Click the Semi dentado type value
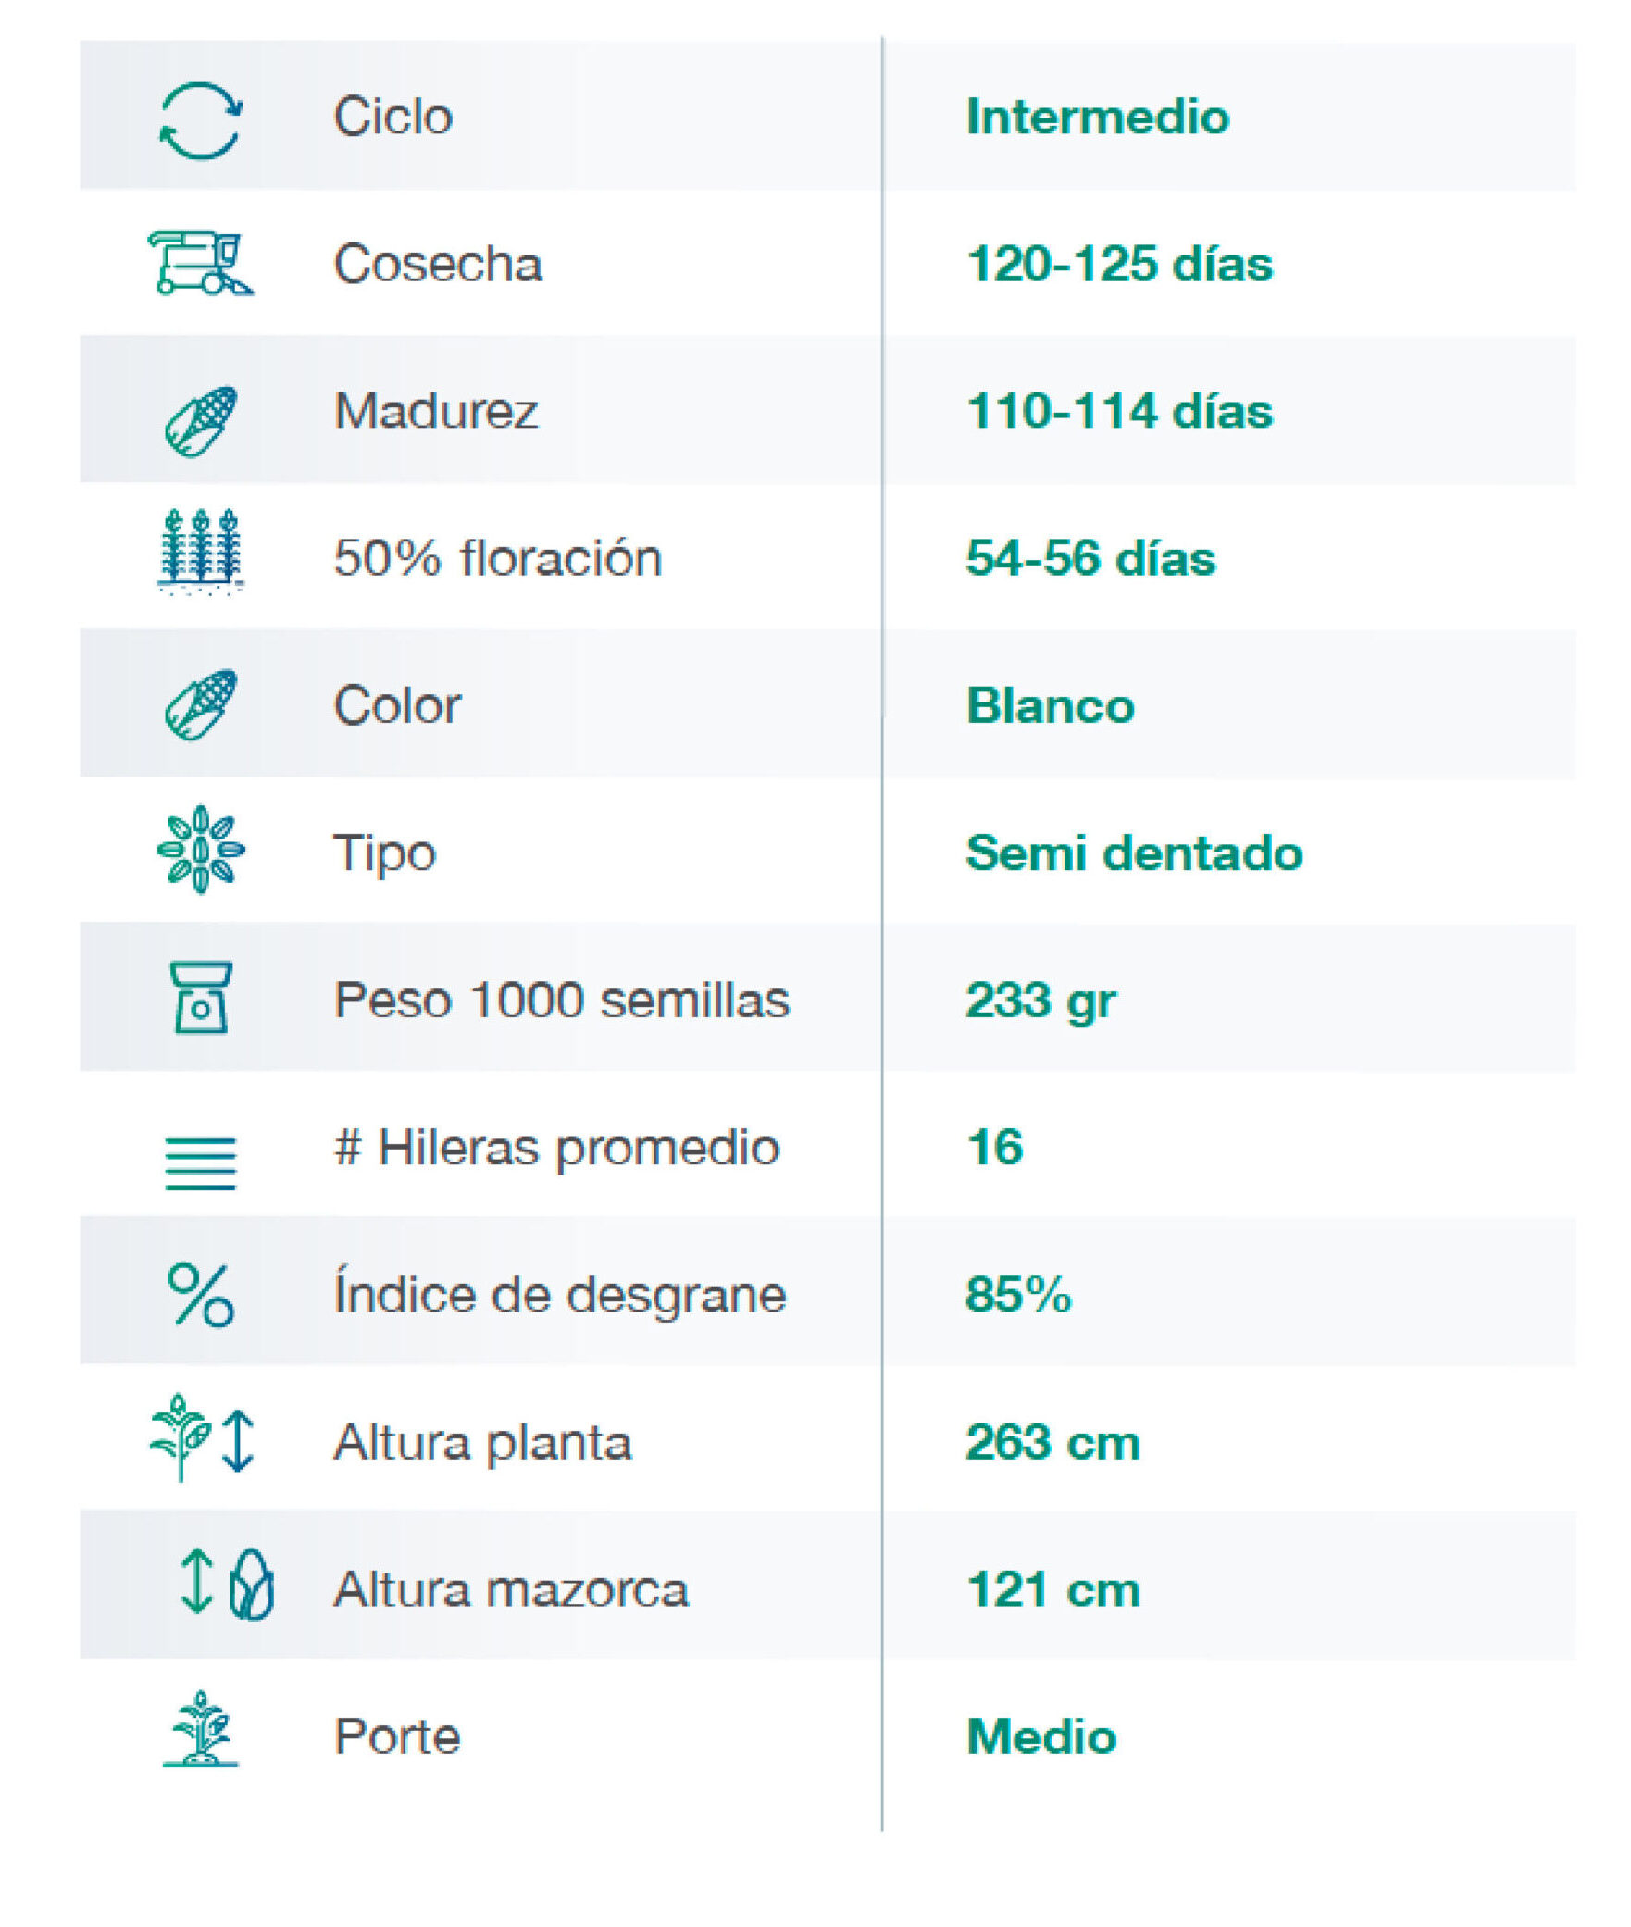The height and width of the screenshot is (1927, 1631). point(1134,852)
